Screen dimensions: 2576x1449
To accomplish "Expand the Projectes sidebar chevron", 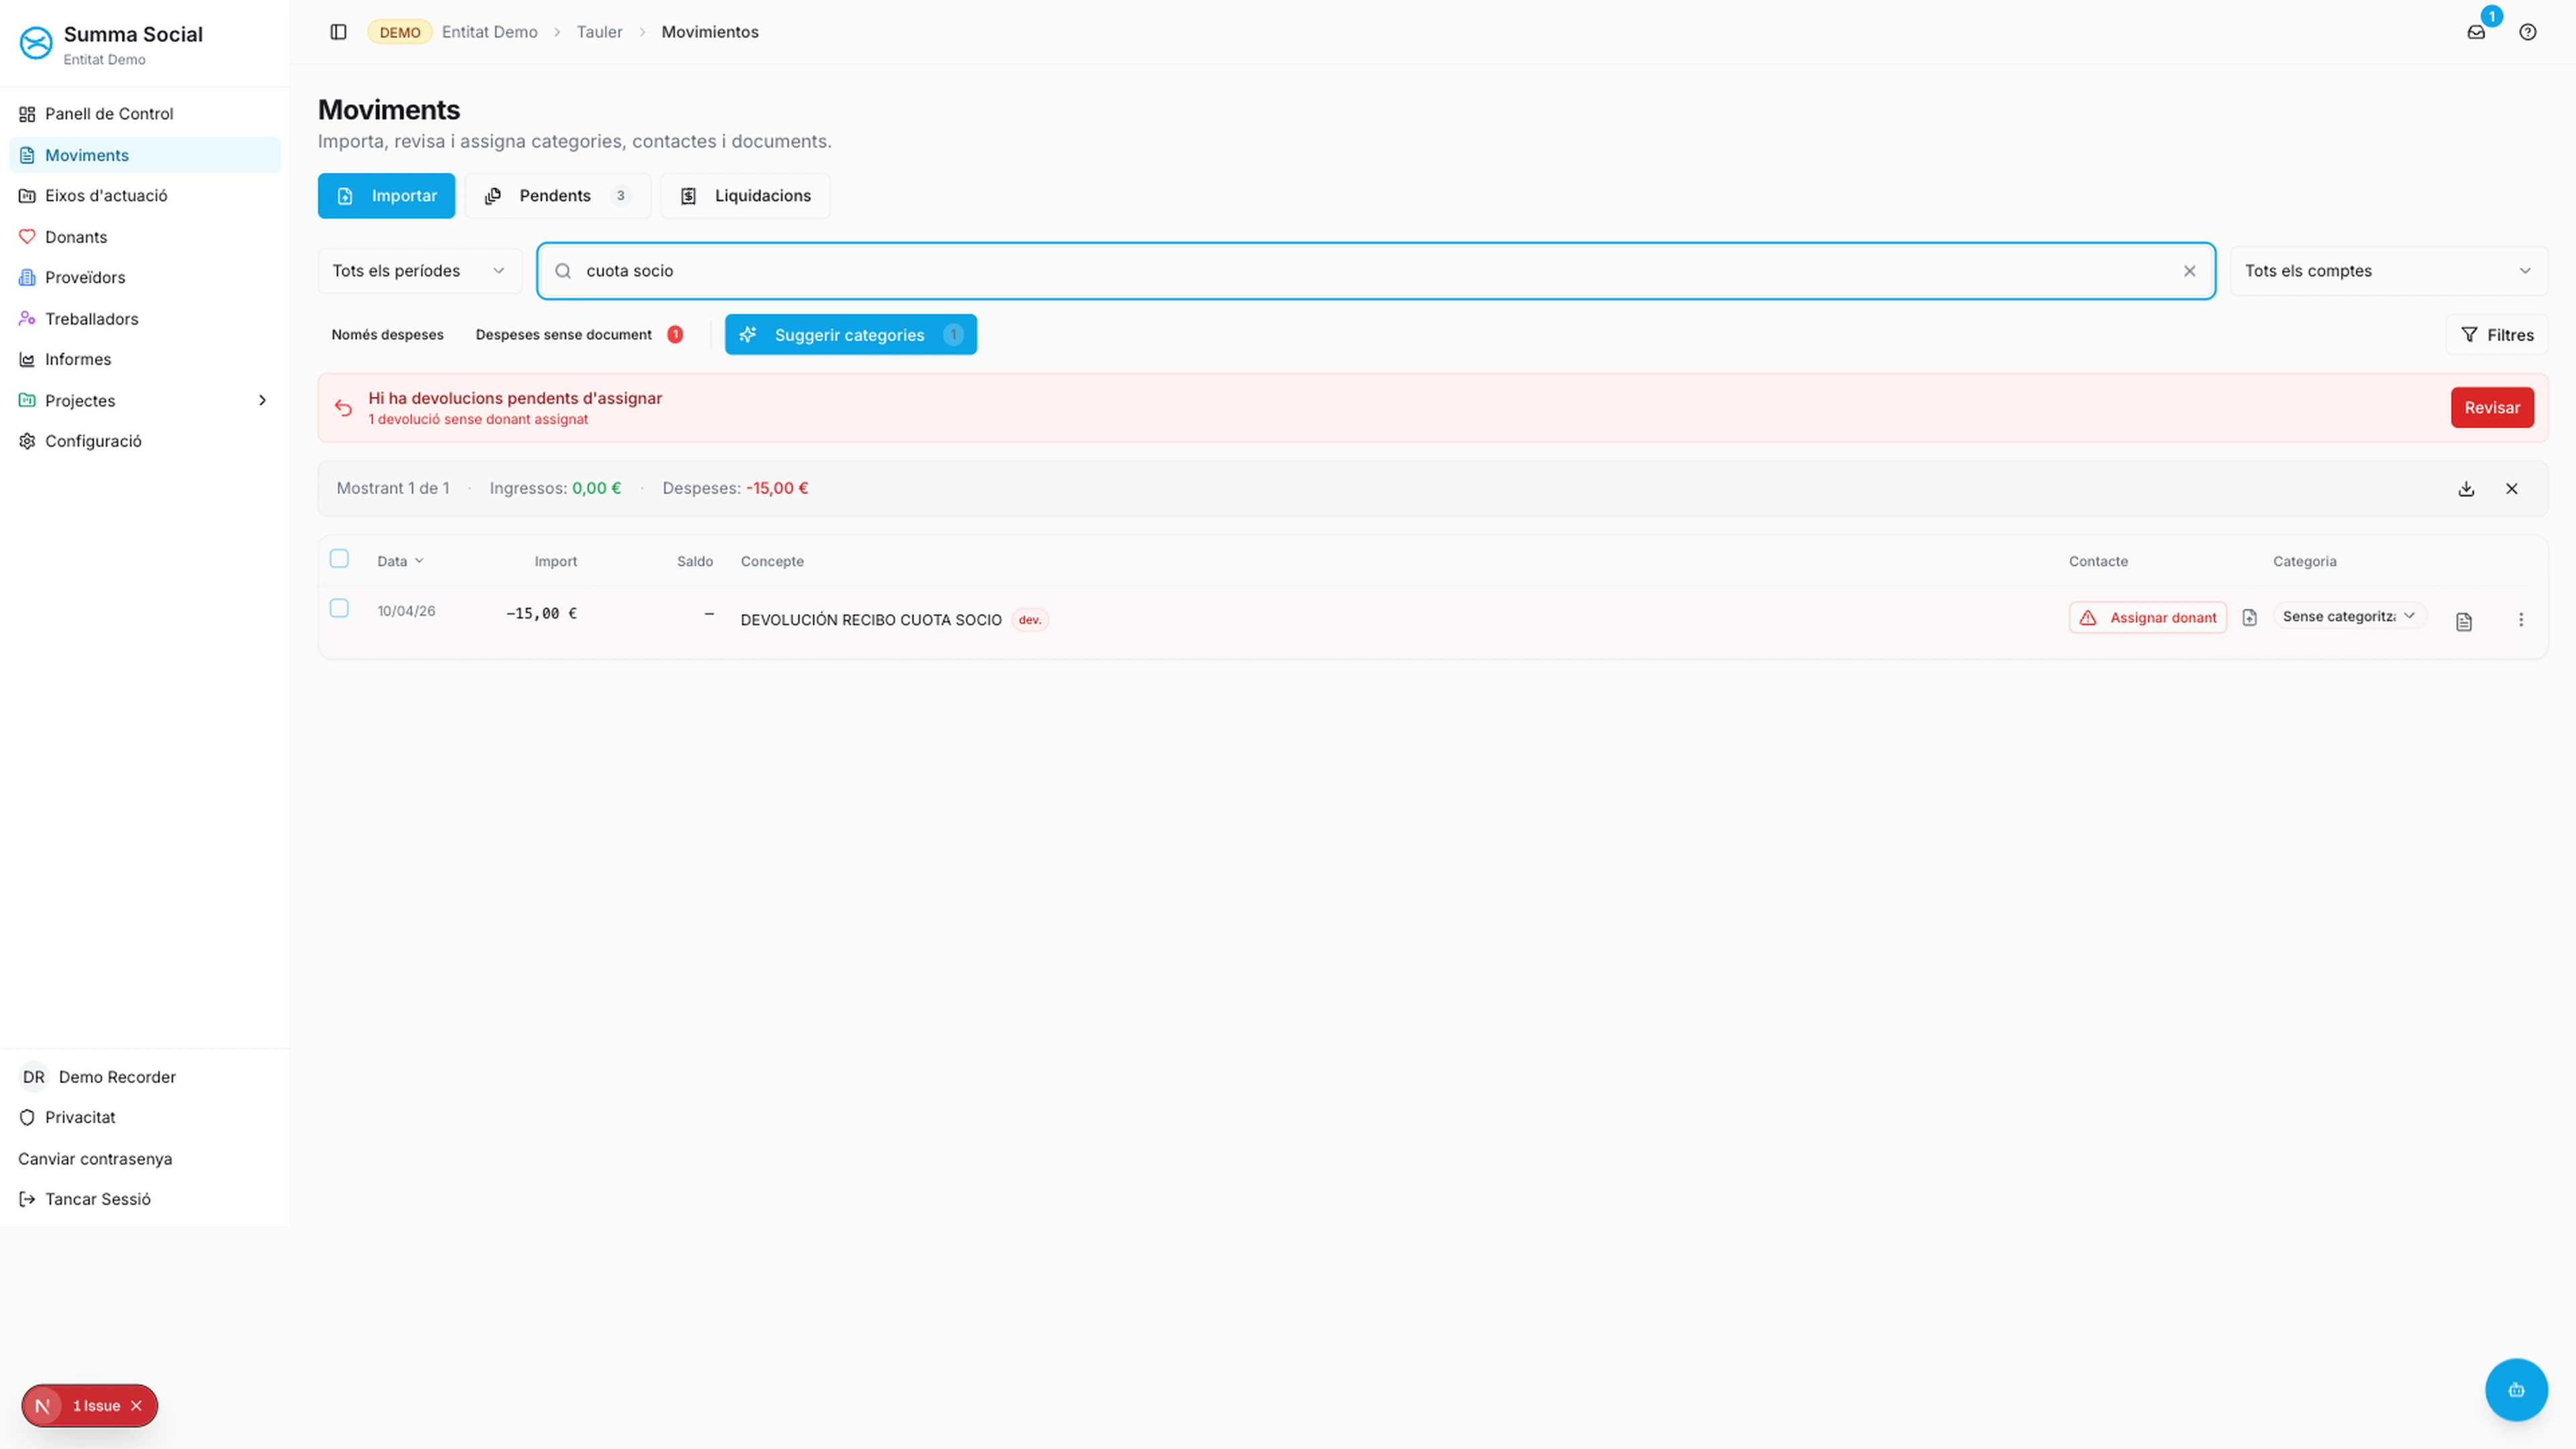I will [x=262, y=401].
